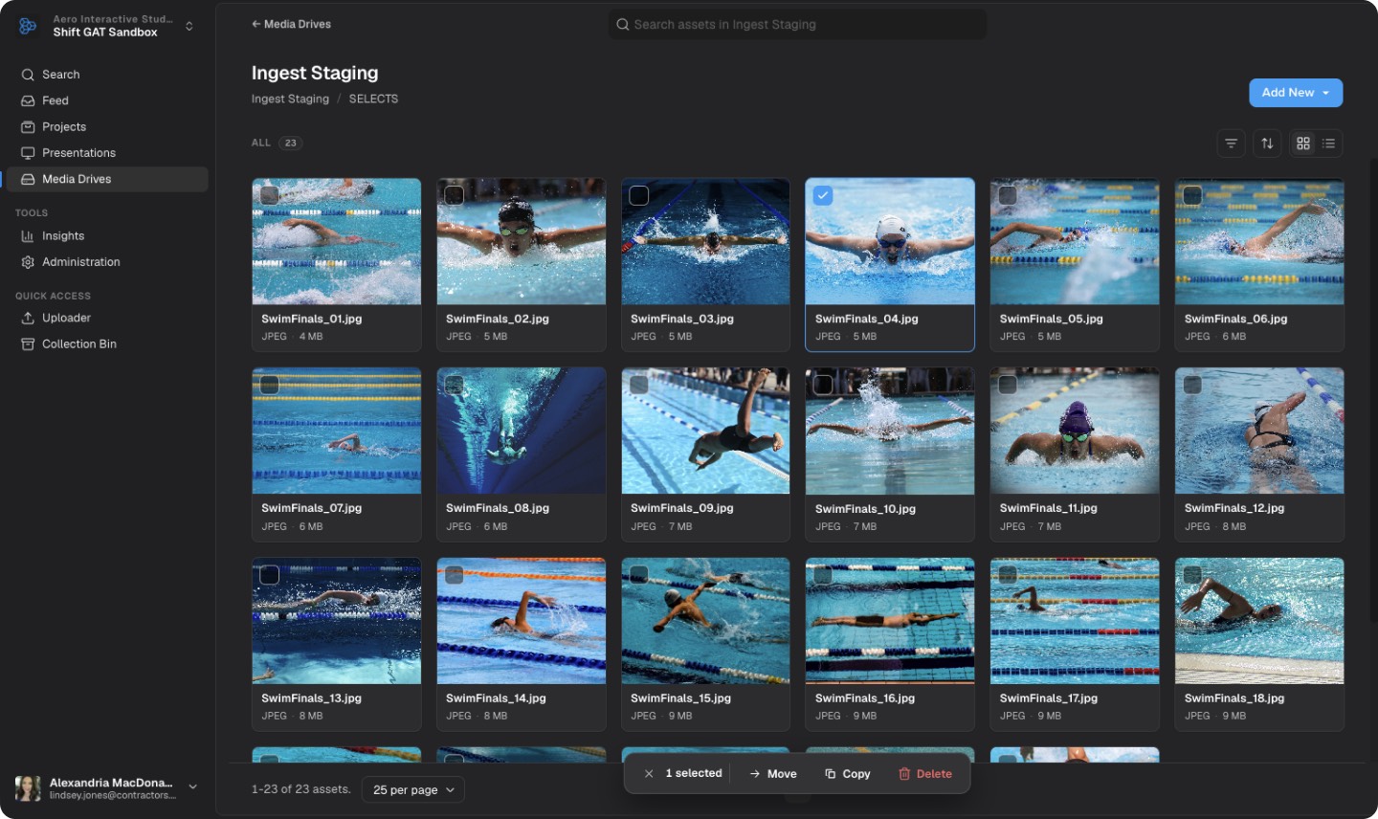Click the Administration gear icon
Image resolution: width=1378 pixels, height=819 pixels.
coord(28,262)
